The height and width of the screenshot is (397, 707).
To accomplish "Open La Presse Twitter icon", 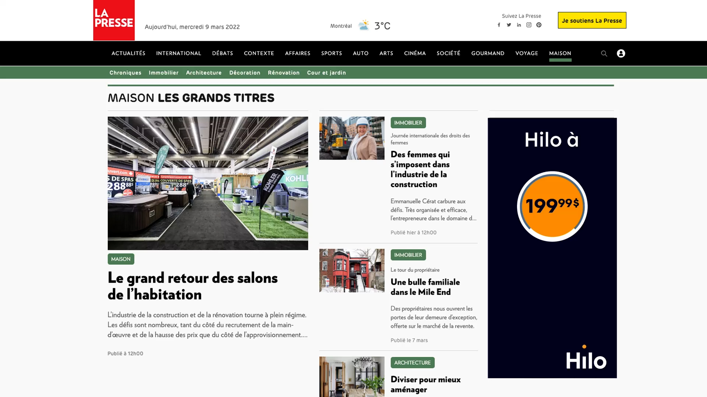I will tap(509, 25).
